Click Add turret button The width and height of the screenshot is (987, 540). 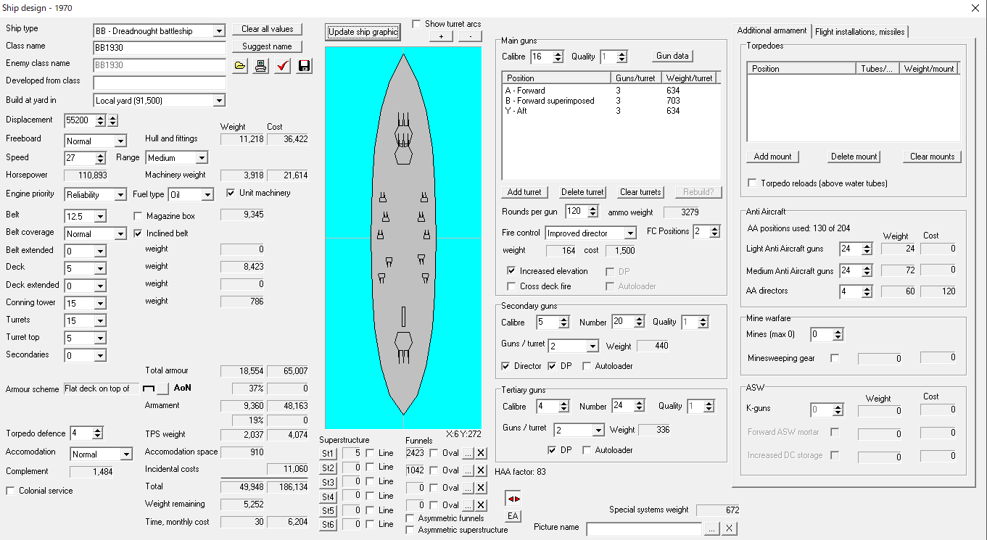coord(524,192)
